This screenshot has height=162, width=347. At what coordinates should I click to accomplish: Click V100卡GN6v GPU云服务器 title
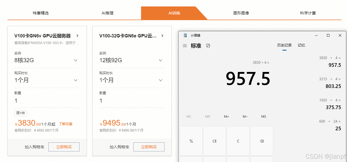42,36
